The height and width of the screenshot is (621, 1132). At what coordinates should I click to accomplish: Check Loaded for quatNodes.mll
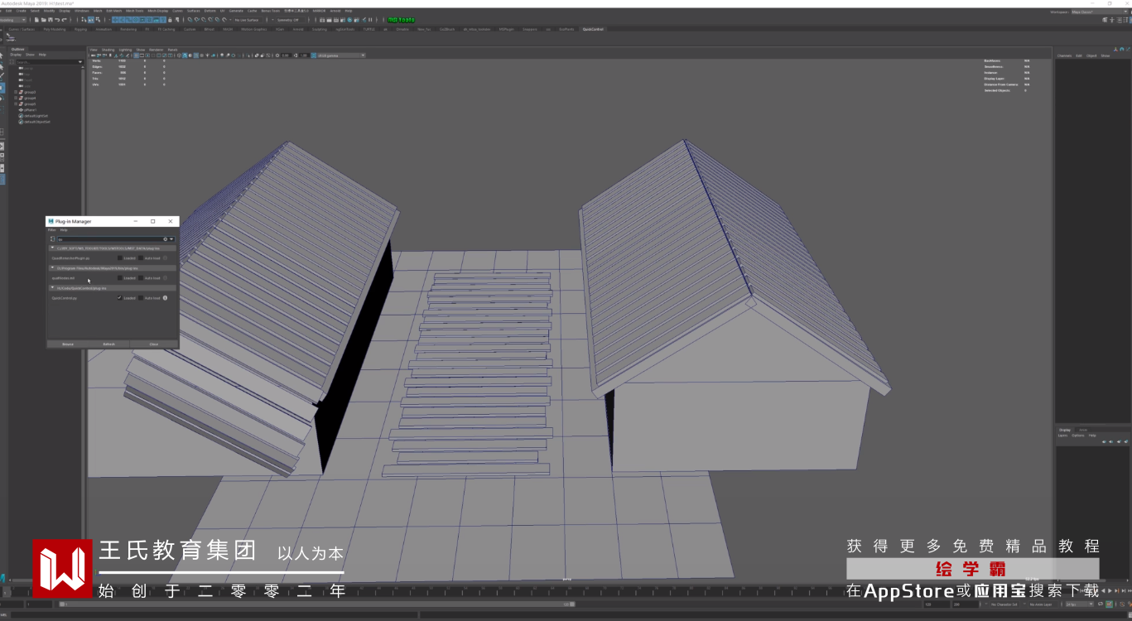119,278
